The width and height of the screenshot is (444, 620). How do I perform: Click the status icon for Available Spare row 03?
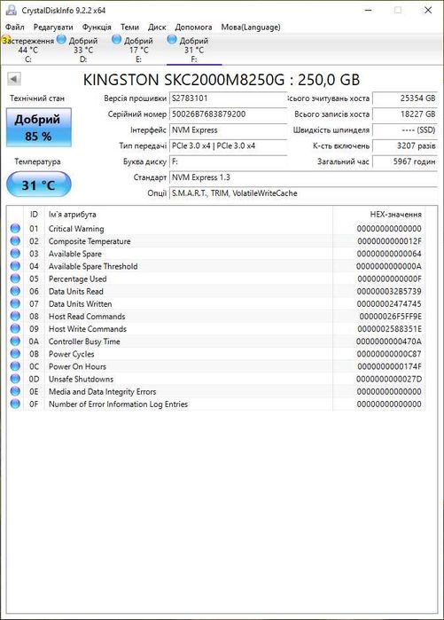click(15, 254)
